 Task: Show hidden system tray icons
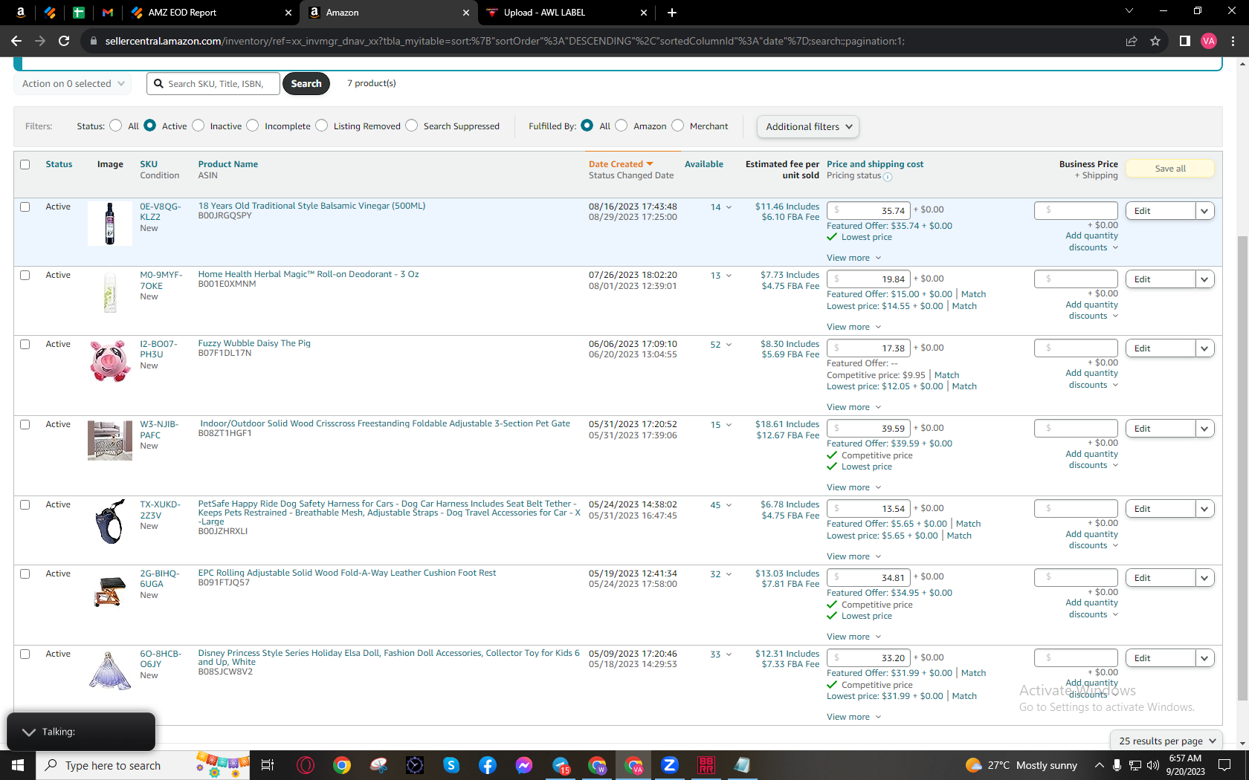tap(1099, 765)
